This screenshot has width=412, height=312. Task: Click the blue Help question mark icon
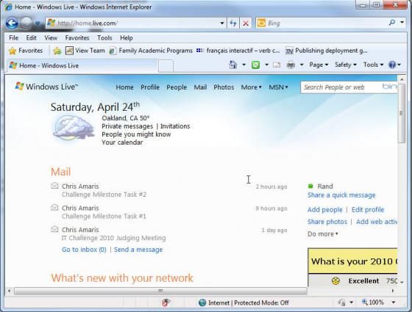392,65
